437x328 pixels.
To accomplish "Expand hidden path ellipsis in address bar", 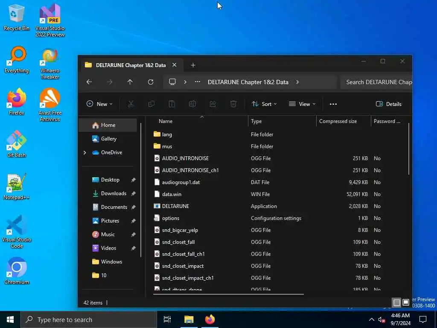I will pyautogui.click(x=198, y=82).
